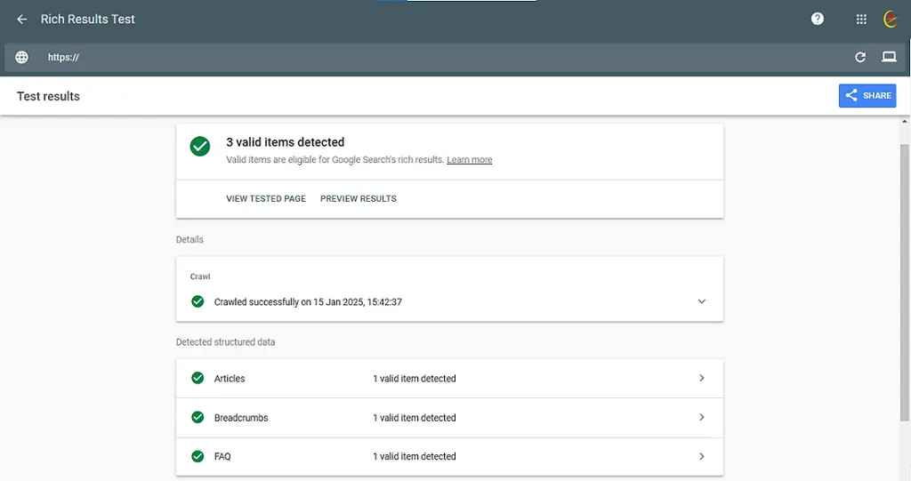The width and height of the screenshot is (911, 481).
Task: Click the 'Rich Results Test' title
Action: pyautogui.click(x=88, y=20)
